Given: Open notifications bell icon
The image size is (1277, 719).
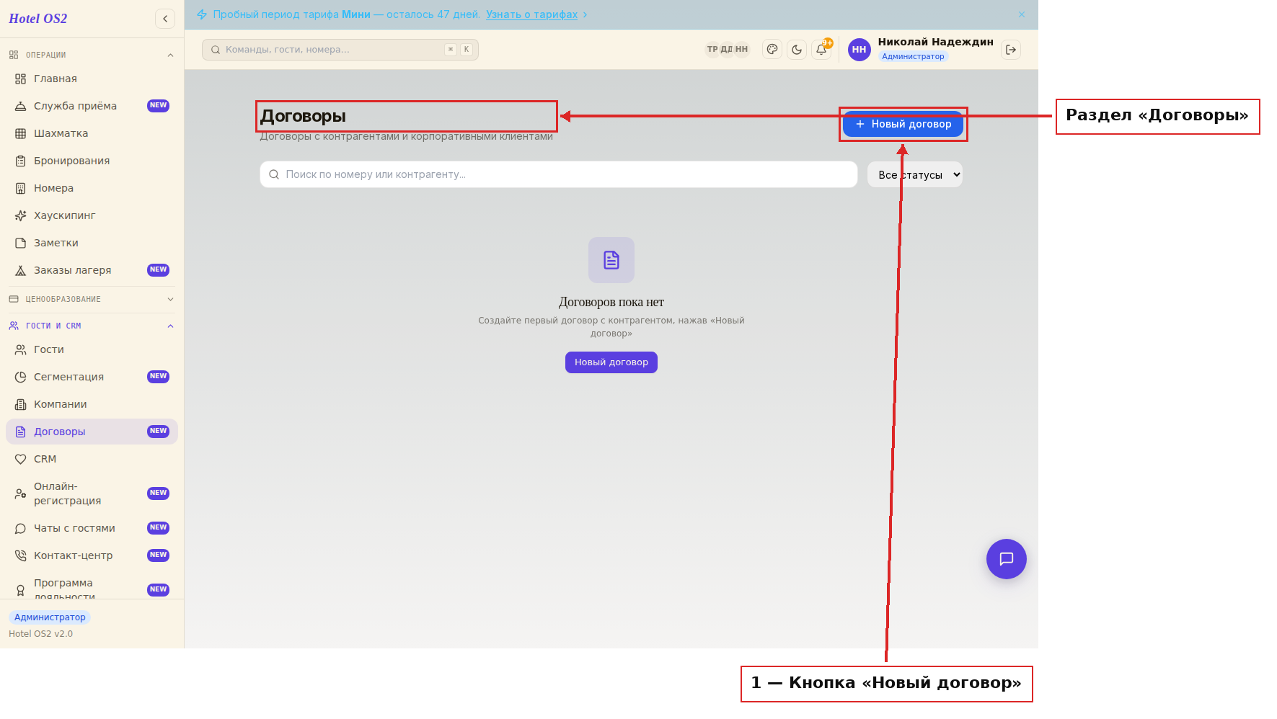Looking at the screenshot, I should 821,50.
